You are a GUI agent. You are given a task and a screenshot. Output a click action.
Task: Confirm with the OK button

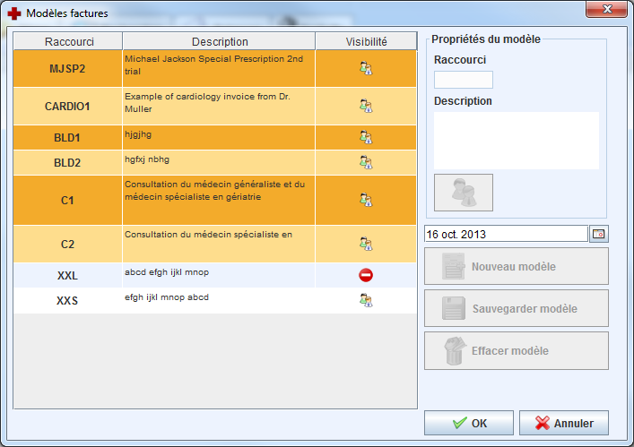(469, 423)
